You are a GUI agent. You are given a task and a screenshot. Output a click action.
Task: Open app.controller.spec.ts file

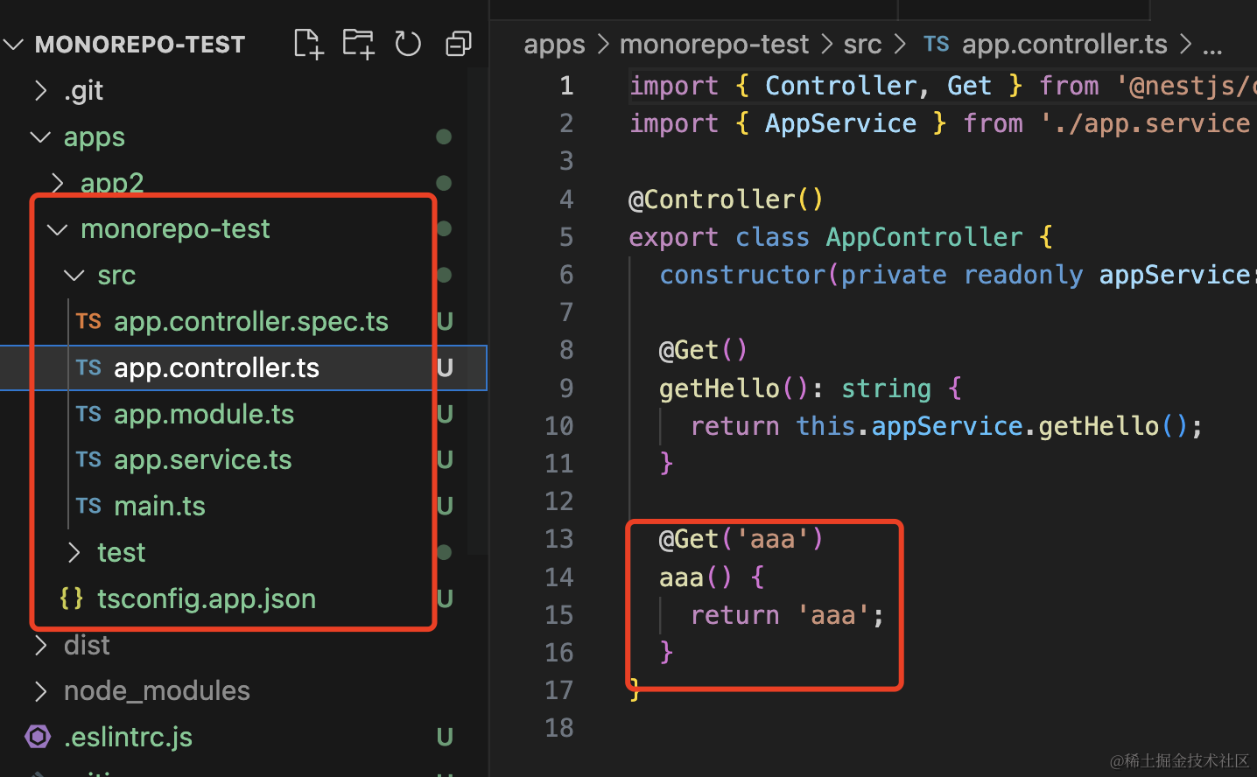pos(250,321)
